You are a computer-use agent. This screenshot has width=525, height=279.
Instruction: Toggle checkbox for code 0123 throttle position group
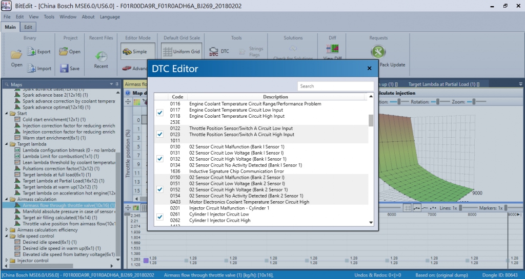coord(160,134)
